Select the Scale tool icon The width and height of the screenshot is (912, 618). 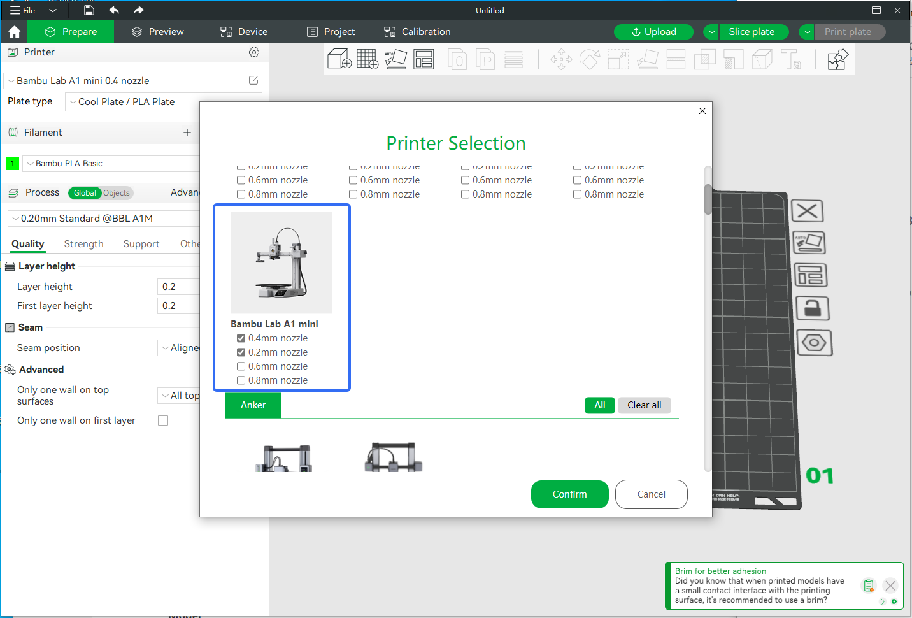tap(618, 60)
